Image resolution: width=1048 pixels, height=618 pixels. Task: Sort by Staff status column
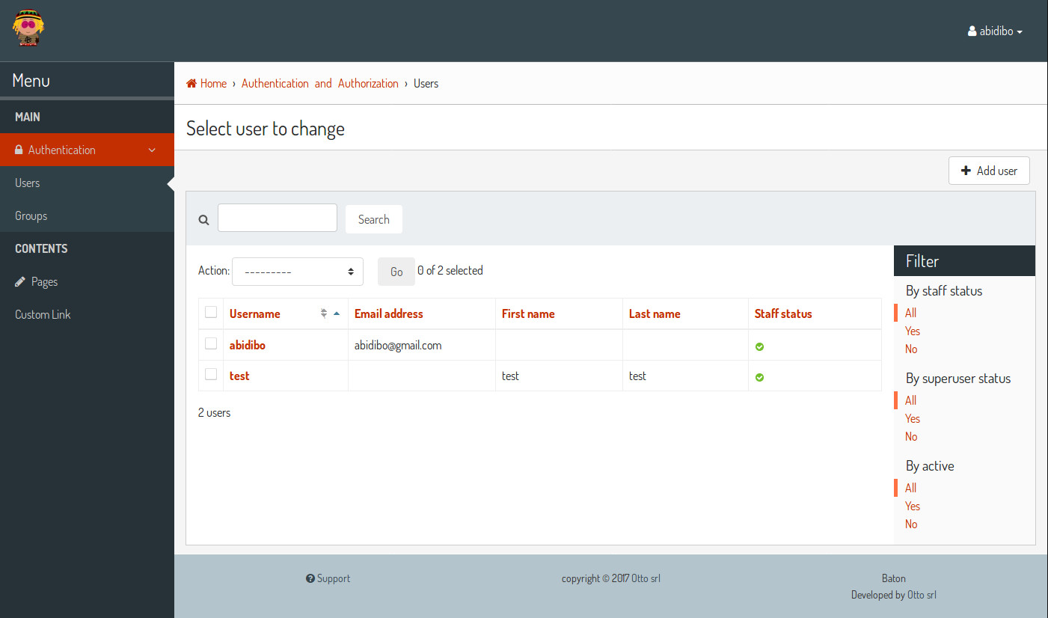[783, 313]
